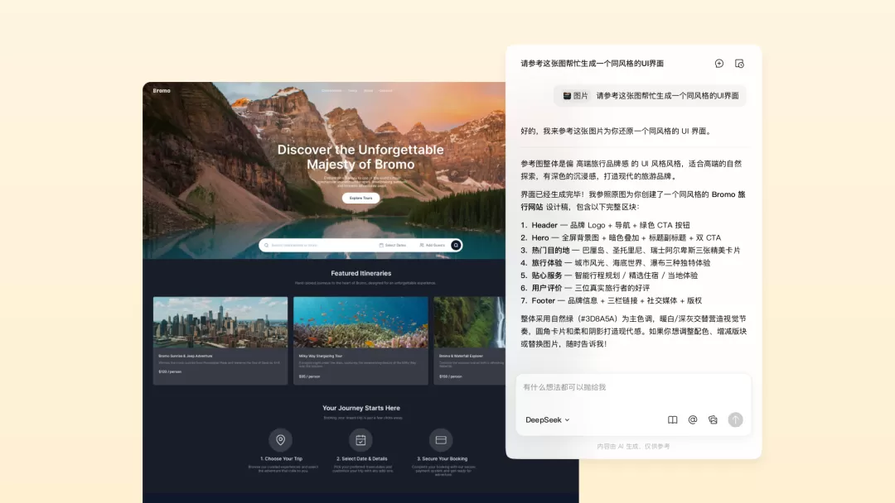The width and height of the screenshot is (895, 503).
Task: Start a new chat with the plus icon
Action: 719,63
